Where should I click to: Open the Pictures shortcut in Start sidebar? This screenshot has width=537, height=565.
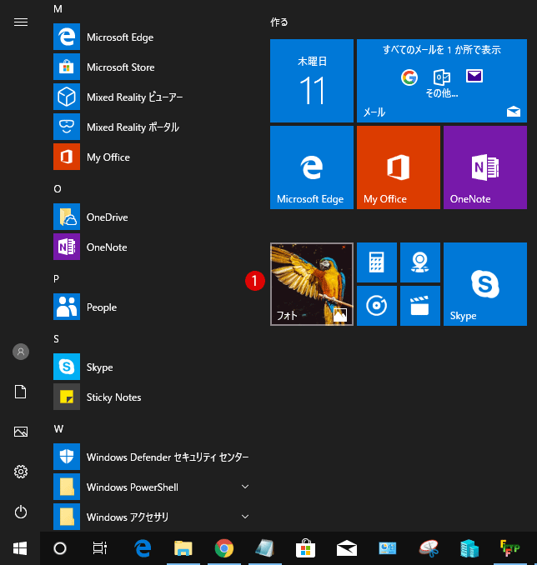tap(21, 432)
